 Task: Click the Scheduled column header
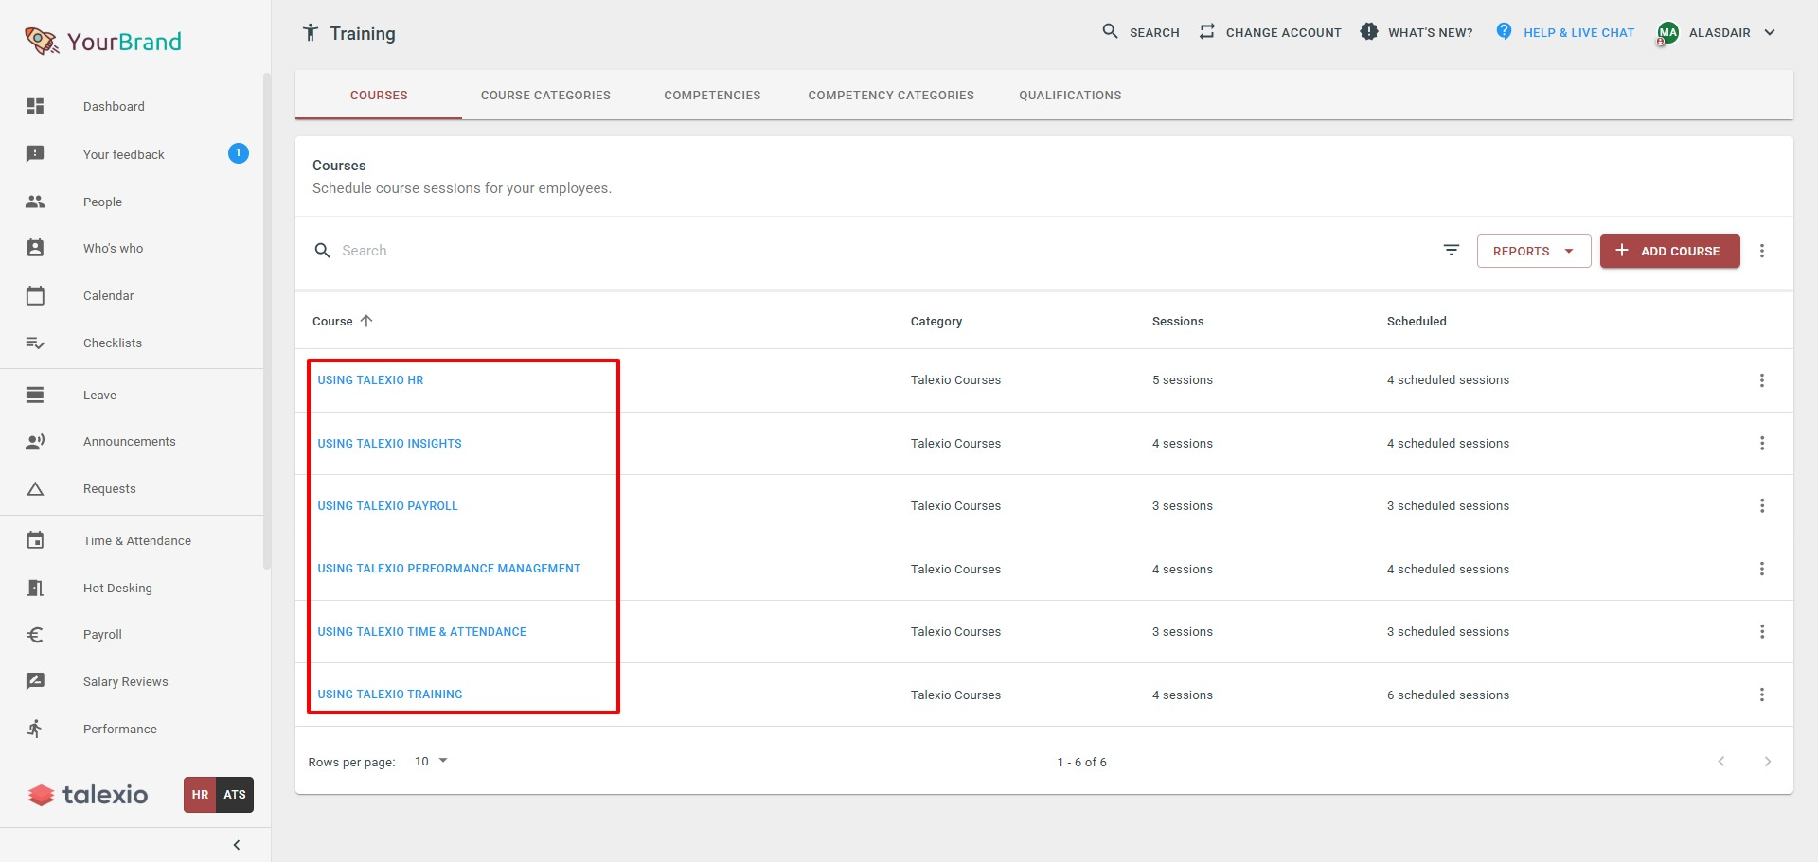tap(1417, 322)
